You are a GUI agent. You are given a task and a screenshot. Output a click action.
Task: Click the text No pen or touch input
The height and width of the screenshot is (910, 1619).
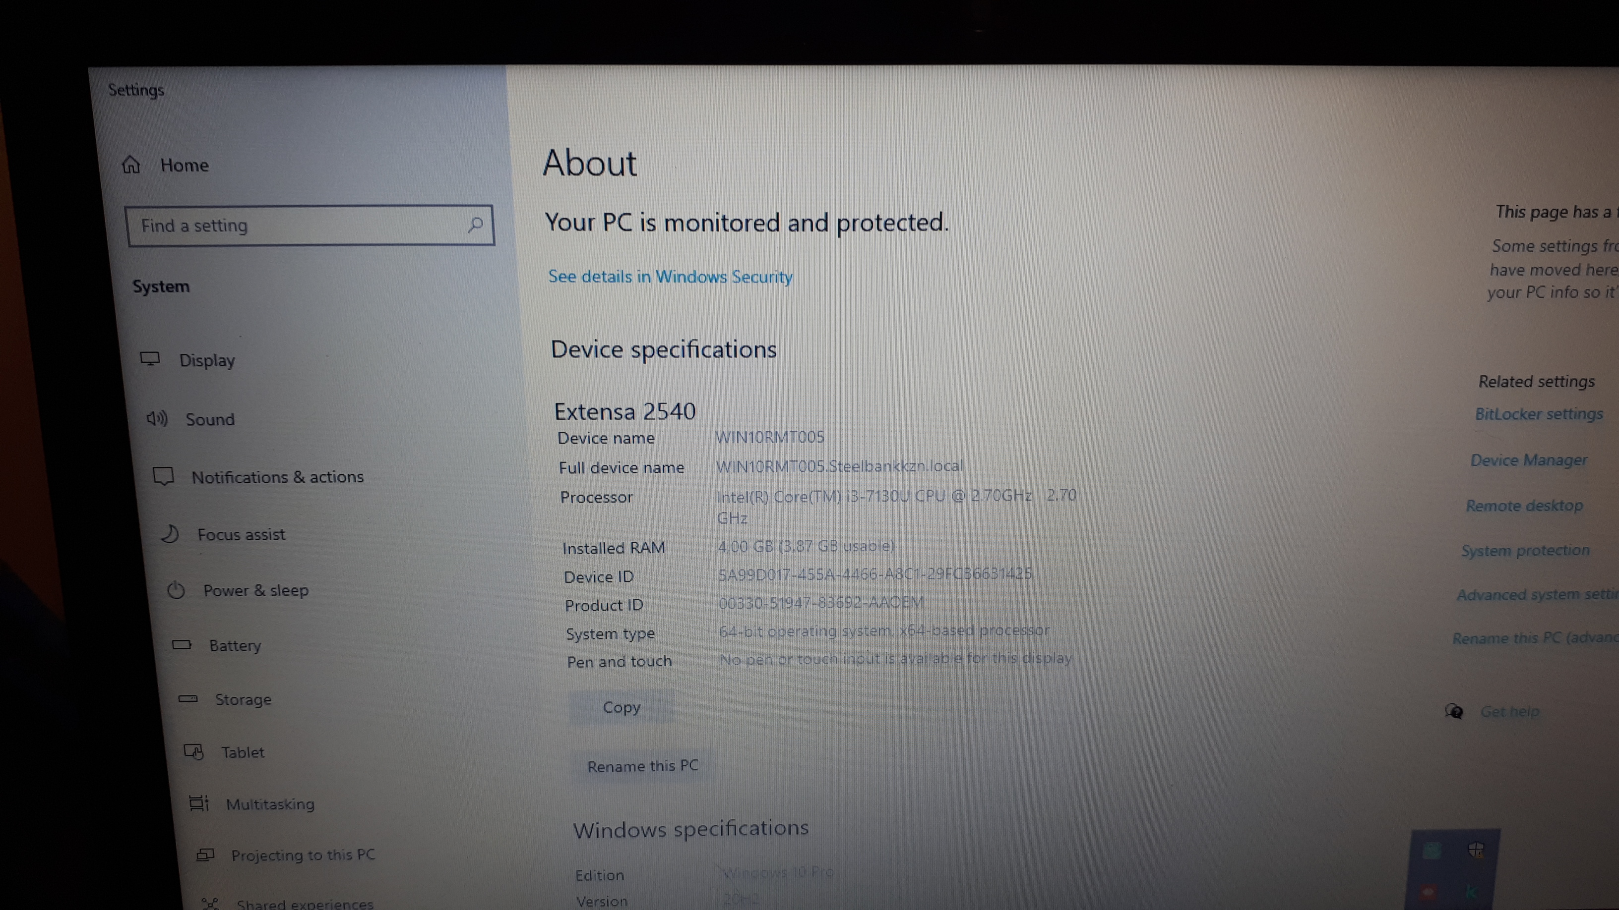(x=895, y=658)
